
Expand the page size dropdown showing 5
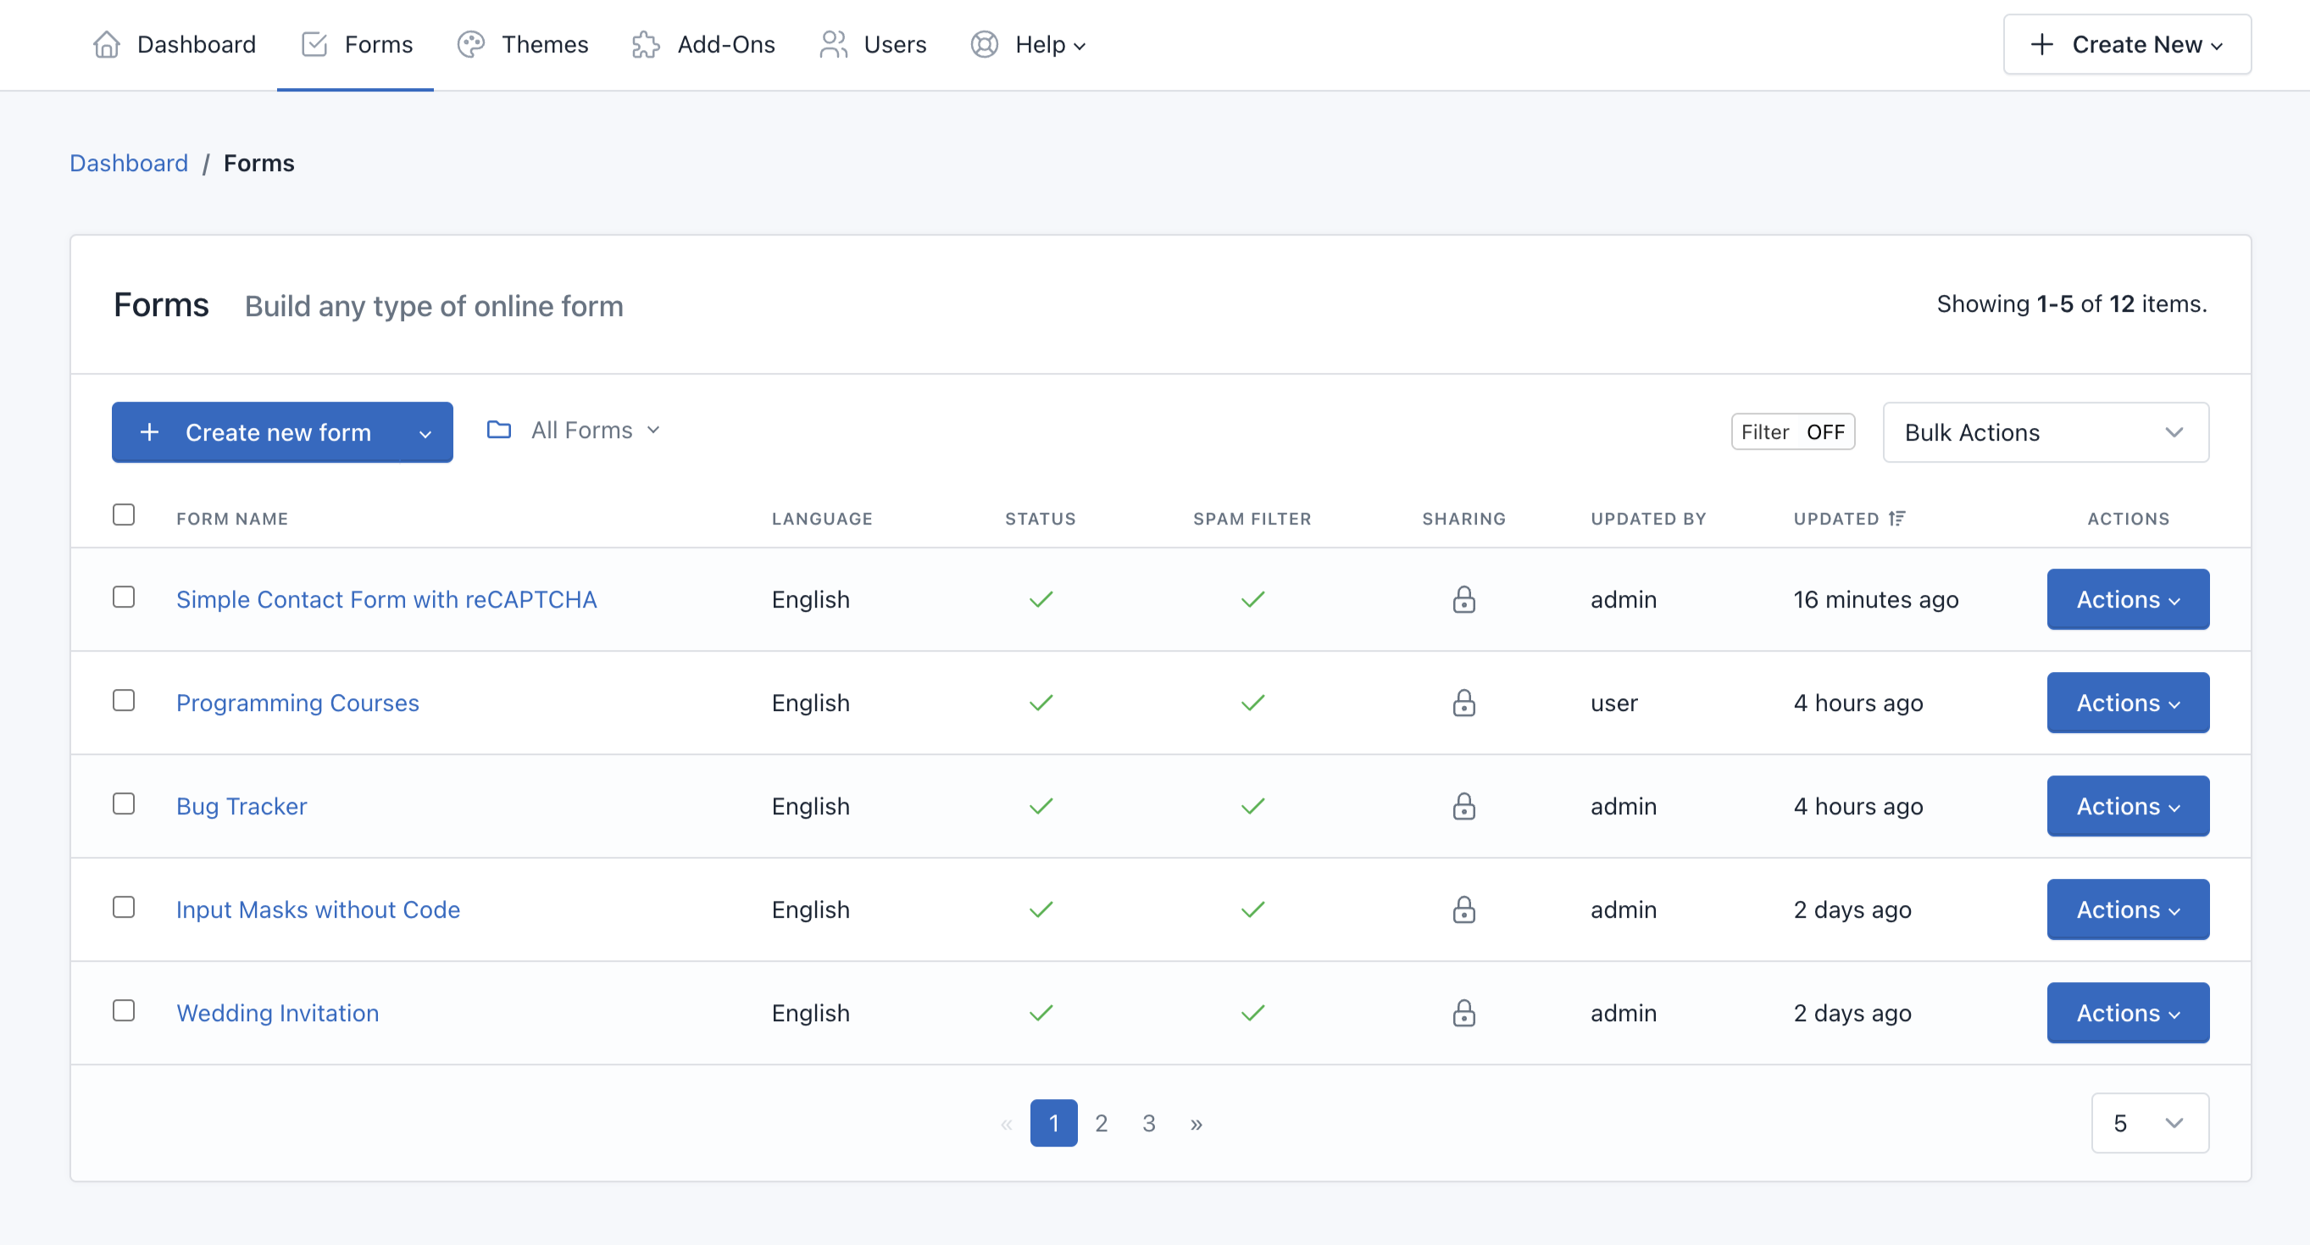pyautogui.click(x=2149, y=1123)
